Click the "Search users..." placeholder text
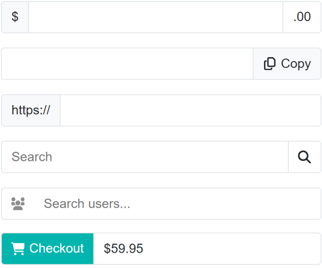Viewport: 322px width, 268px height. coord(87,204)
